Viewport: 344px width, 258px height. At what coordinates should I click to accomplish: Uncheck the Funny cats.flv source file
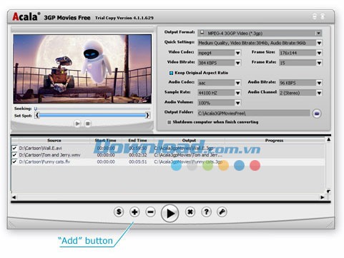click(14, 162)
